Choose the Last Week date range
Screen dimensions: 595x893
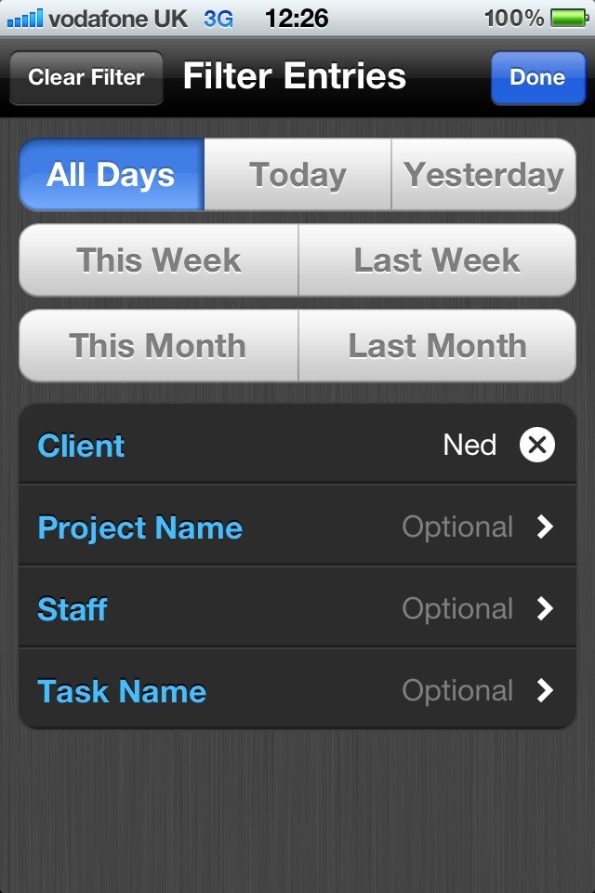(x=437, y=260)
